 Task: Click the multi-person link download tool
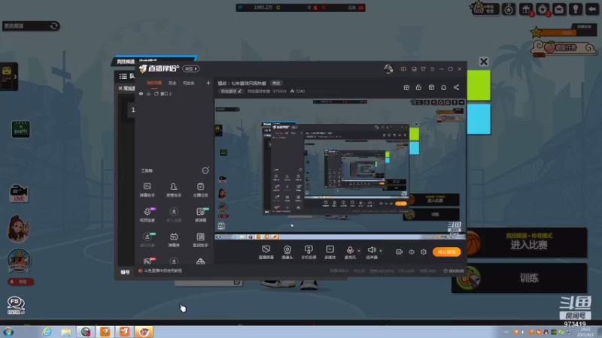(x=174, y=215)
